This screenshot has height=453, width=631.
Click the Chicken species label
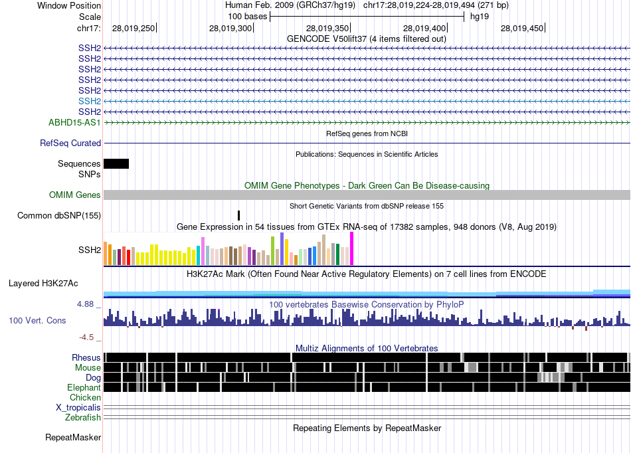[x=85, y=397]
